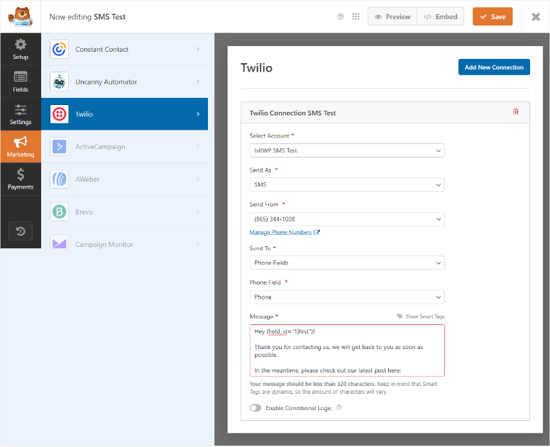This screenshot has height=447, width=550.
Task: Open the Payments panel
Action: (x=21, y=179)
